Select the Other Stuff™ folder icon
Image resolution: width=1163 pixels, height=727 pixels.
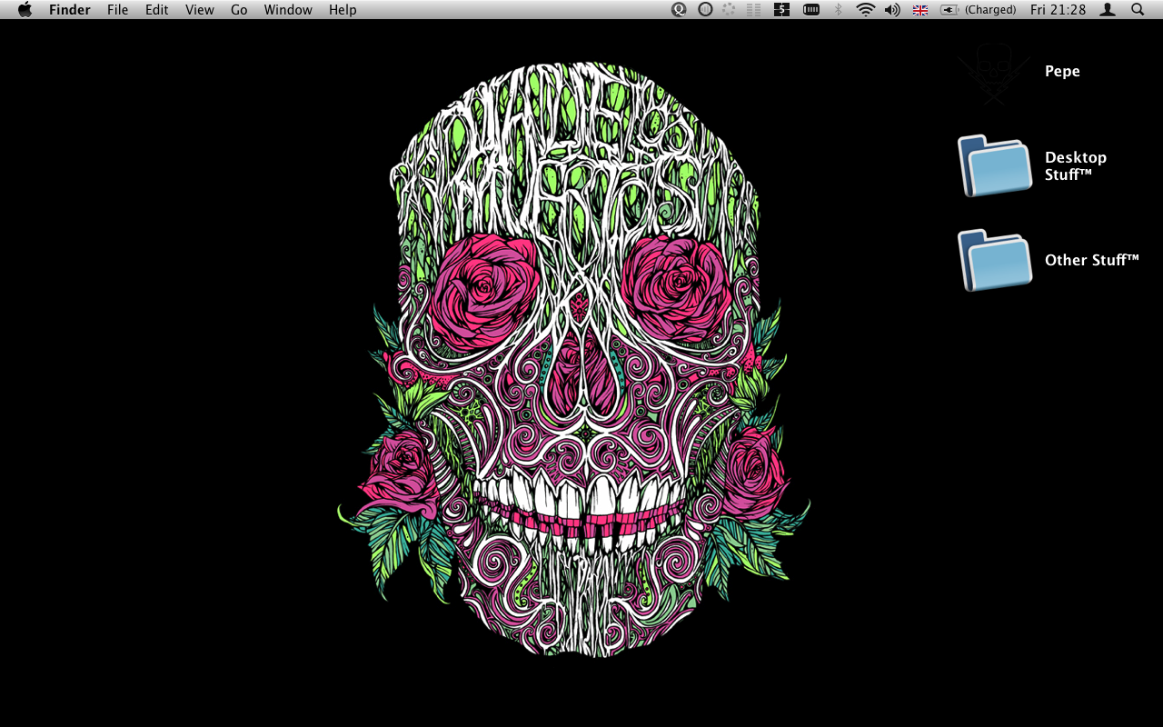[x=995, y=261]
